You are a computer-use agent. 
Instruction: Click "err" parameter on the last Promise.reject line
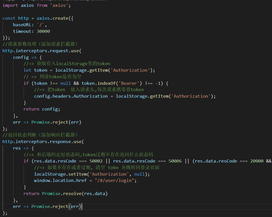click(75, 206)
